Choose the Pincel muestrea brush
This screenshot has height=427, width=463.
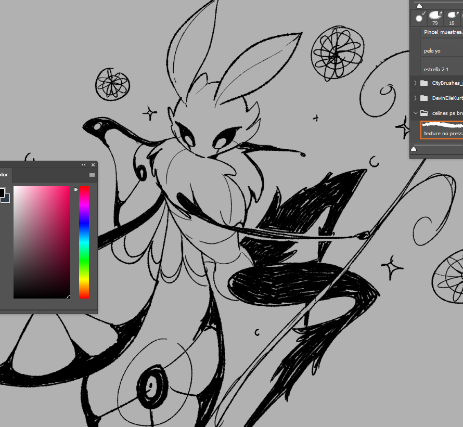point(442,32)
